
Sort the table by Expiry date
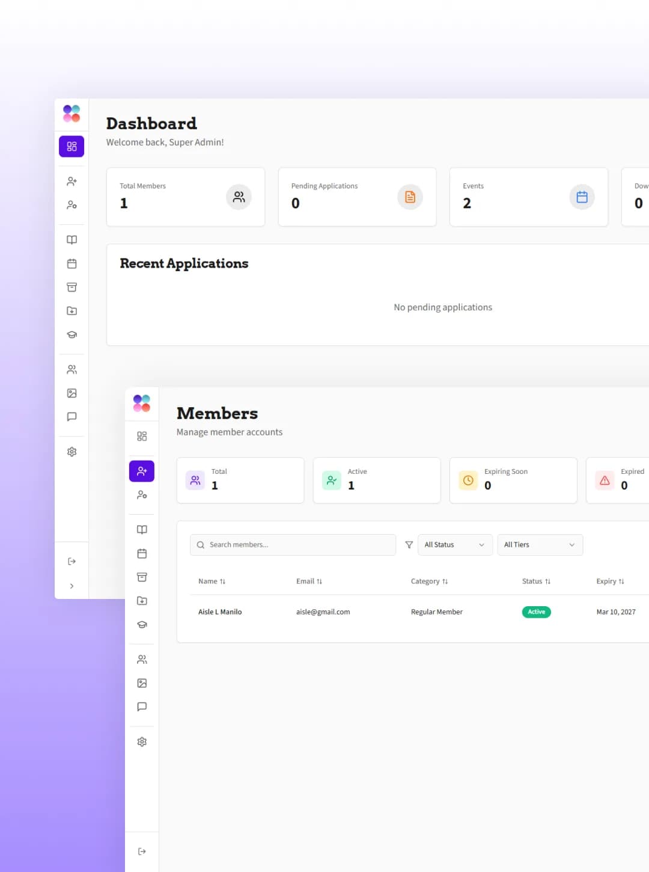coord(610,581)
